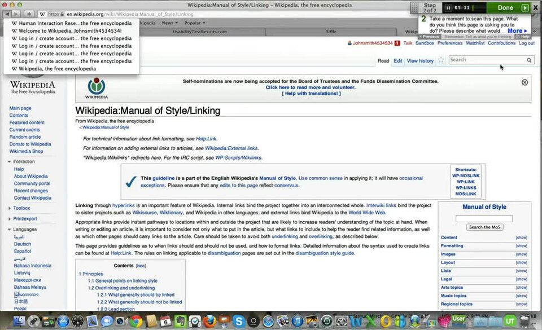Click the Random article sidebar link
Image resolution: width=542 pixels, height=330 pixels.
(25, 137)
